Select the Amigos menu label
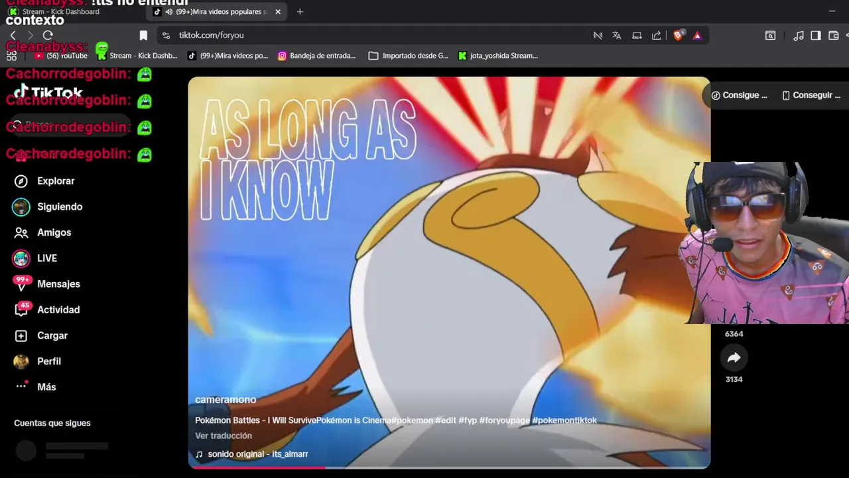The image size is (849, 478). [54, 233]
